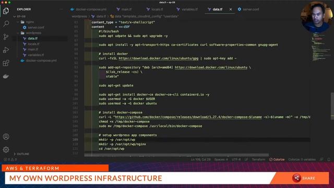Switch to the variables.tf tab

click(x=187, y=9)
